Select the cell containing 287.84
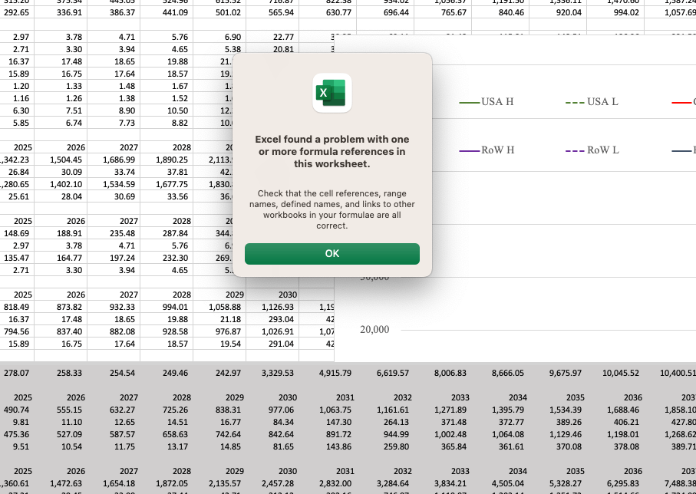 [x=167, y=233]
